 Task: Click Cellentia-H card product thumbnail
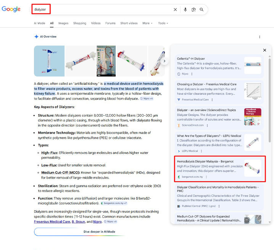[x=253, y=65]
